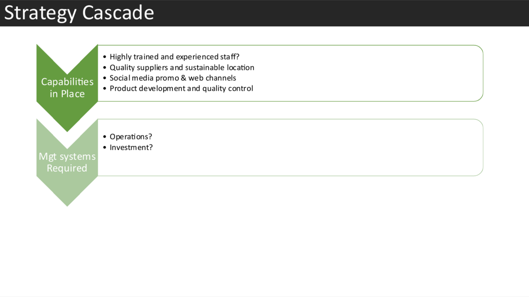The height and width of the screenshot is (297, 529).
Task: Click the word Required in the light chevron
Action: tap(67, 168)
